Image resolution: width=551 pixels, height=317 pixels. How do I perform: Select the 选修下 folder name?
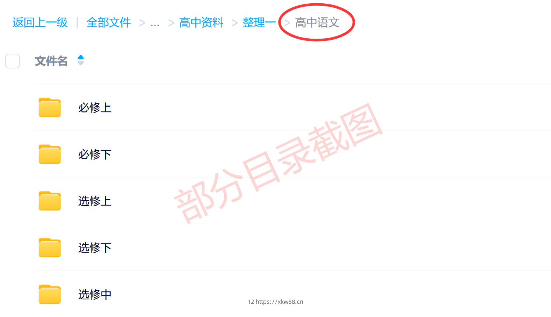click(95, 248)
